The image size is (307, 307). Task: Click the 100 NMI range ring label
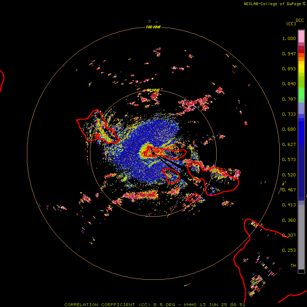coord(153,27)
